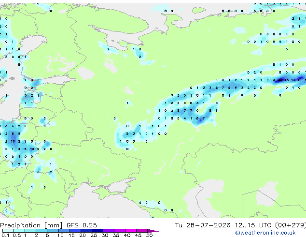
Task: Select the 5–10 mm legend swatch
Action: tap(53, 231)
